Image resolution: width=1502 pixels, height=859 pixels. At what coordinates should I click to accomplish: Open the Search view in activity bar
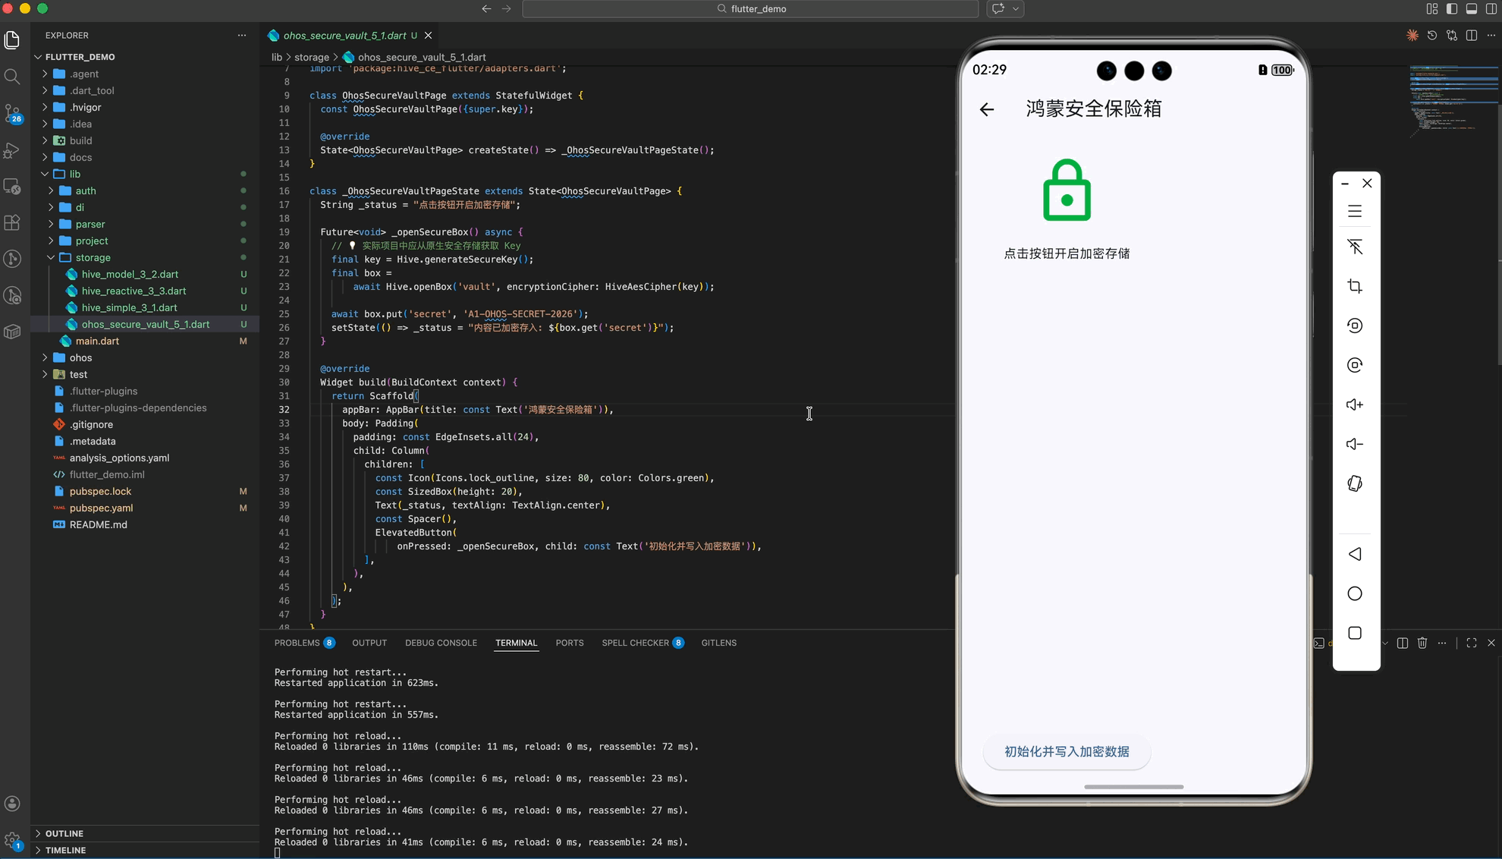point(12,77)
